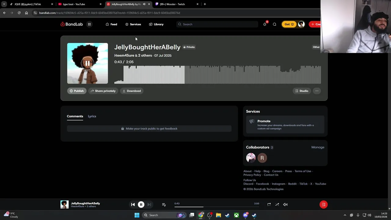Image resolution: width=391 pixels, height=220 pixels.
Task: Open the player bar track thumbnail
Action: tap(64, 204)
